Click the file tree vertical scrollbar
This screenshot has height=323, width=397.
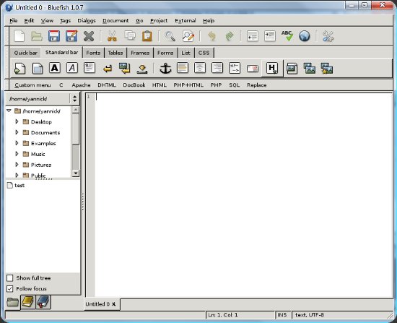tap(76, 142)
